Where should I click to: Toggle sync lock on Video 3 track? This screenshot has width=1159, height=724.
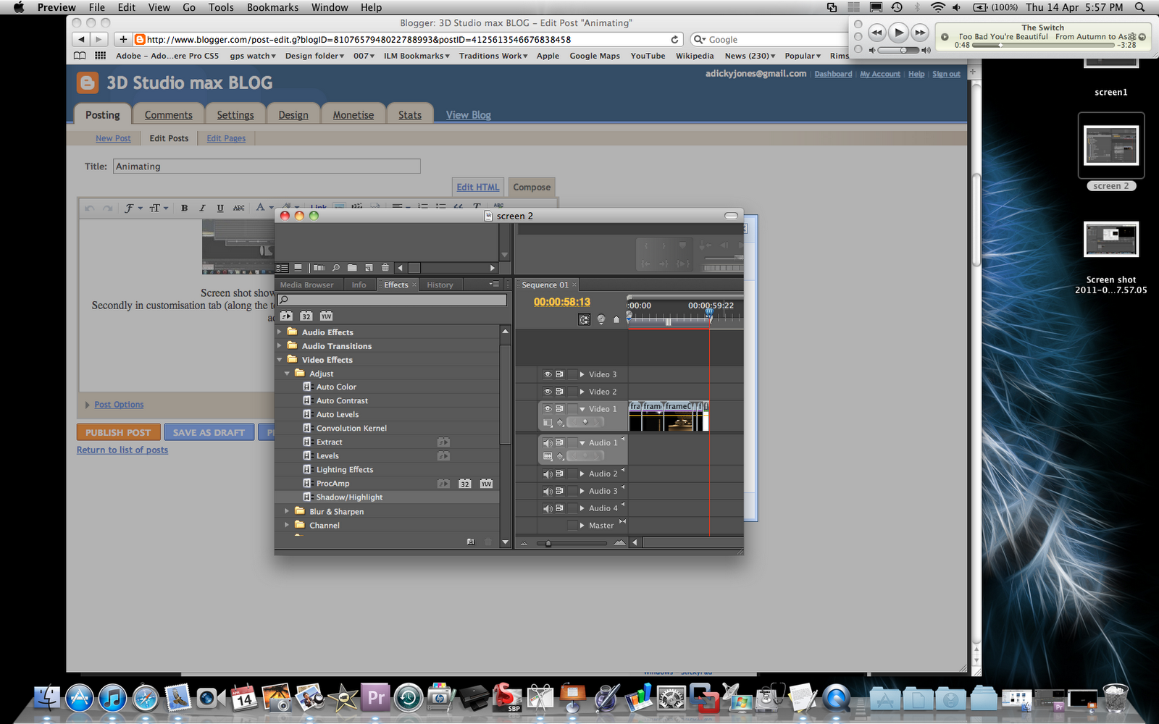click(x=559, y=374)
